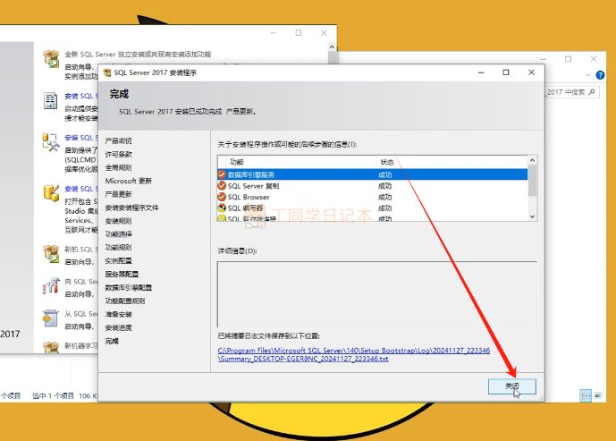Click the SQL Browser status icon
This screenshot has width=616, height=441.
point(222,197)
